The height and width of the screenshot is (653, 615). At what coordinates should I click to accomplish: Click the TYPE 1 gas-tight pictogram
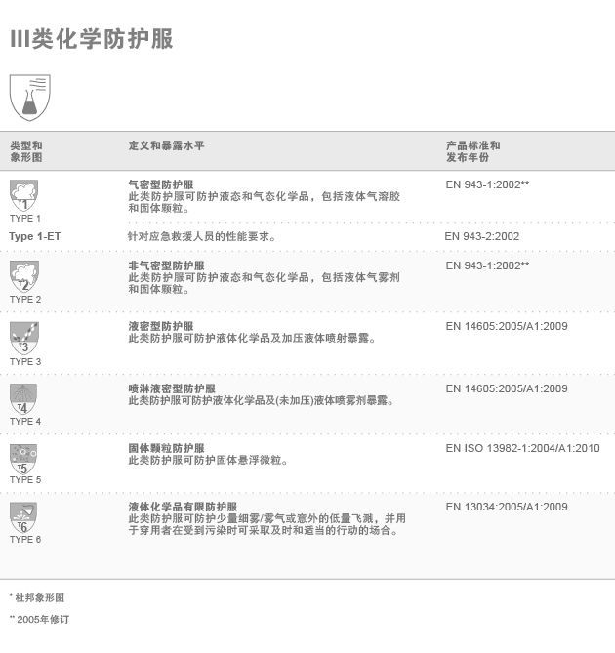coord(24,195)
